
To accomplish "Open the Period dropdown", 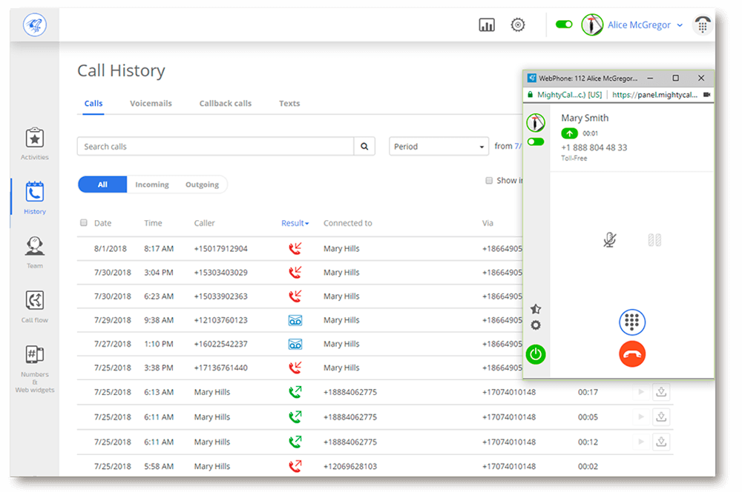I will pos(439,146).
